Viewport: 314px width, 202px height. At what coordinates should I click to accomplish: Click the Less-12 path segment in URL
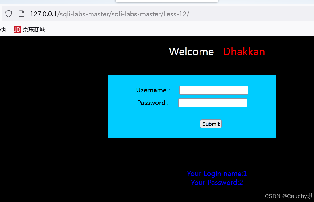(x=175, y=14)
